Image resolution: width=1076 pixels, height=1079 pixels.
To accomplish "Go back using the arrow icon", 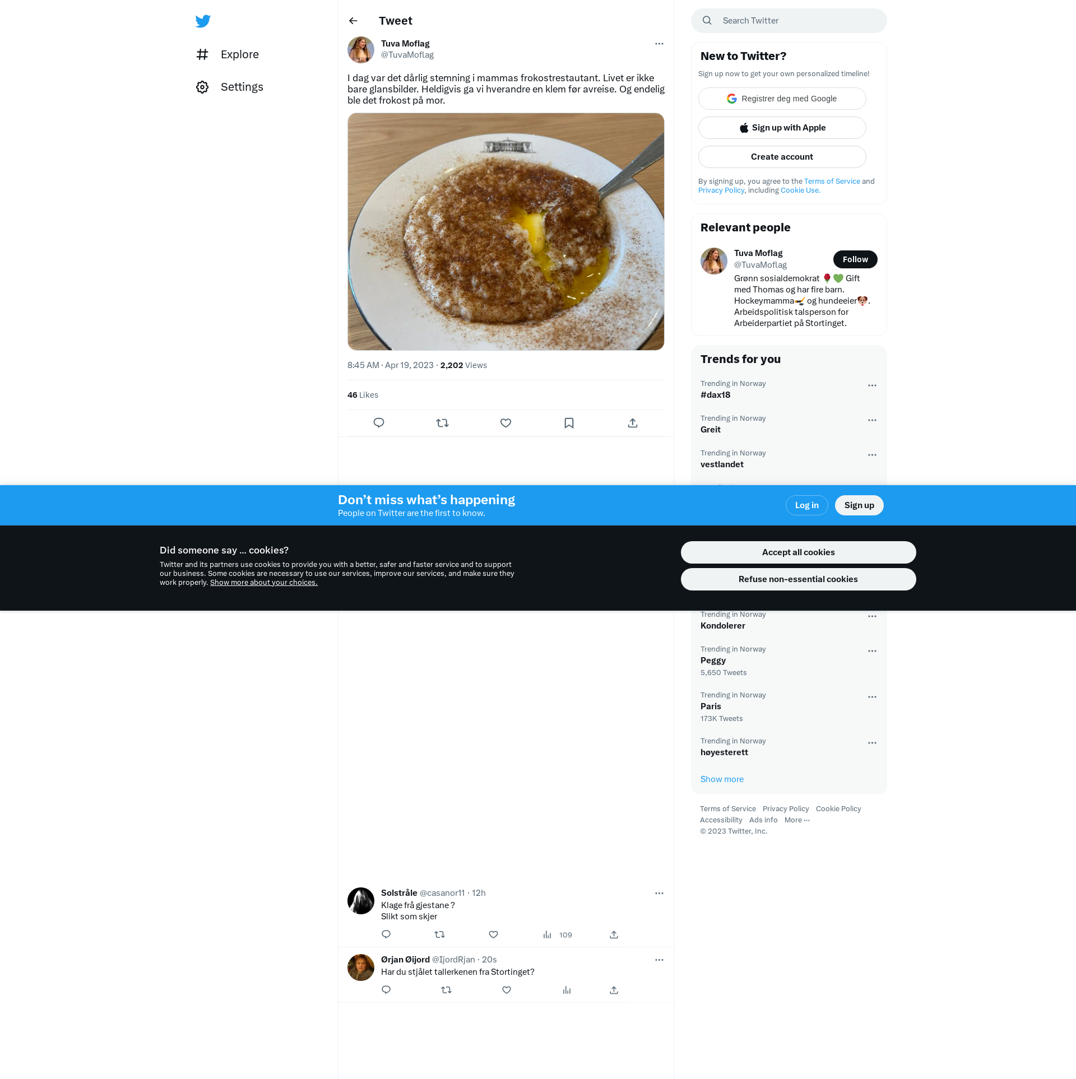I will point(353,21).
